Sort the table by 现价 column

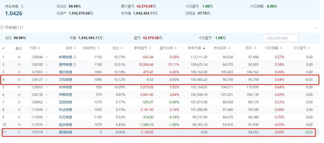pos(255,48)
